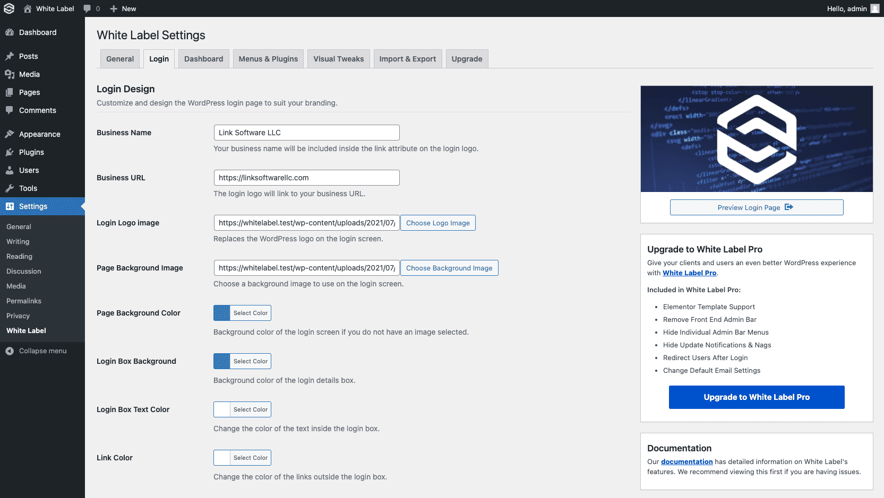Click the Page Background Color swatch
This screenshot has height=498, width=884.
(x=221, y=312)
